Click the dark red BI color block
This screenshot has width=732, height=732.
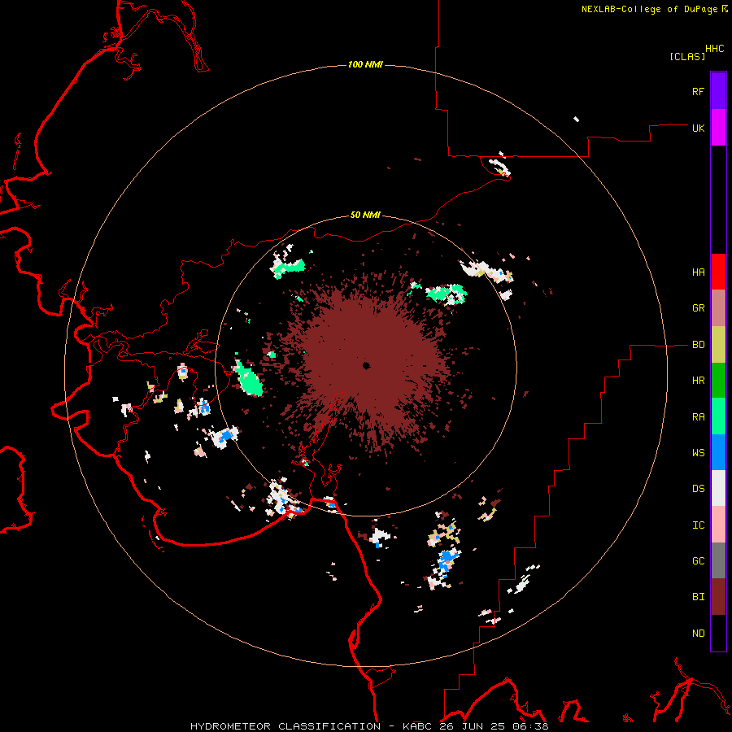[x=718, y=597]
